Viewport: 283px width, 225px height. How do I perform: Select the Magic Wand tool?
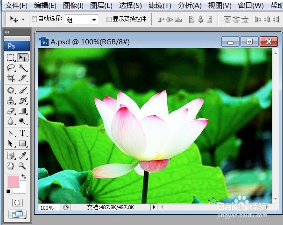(x=22, y=68)
